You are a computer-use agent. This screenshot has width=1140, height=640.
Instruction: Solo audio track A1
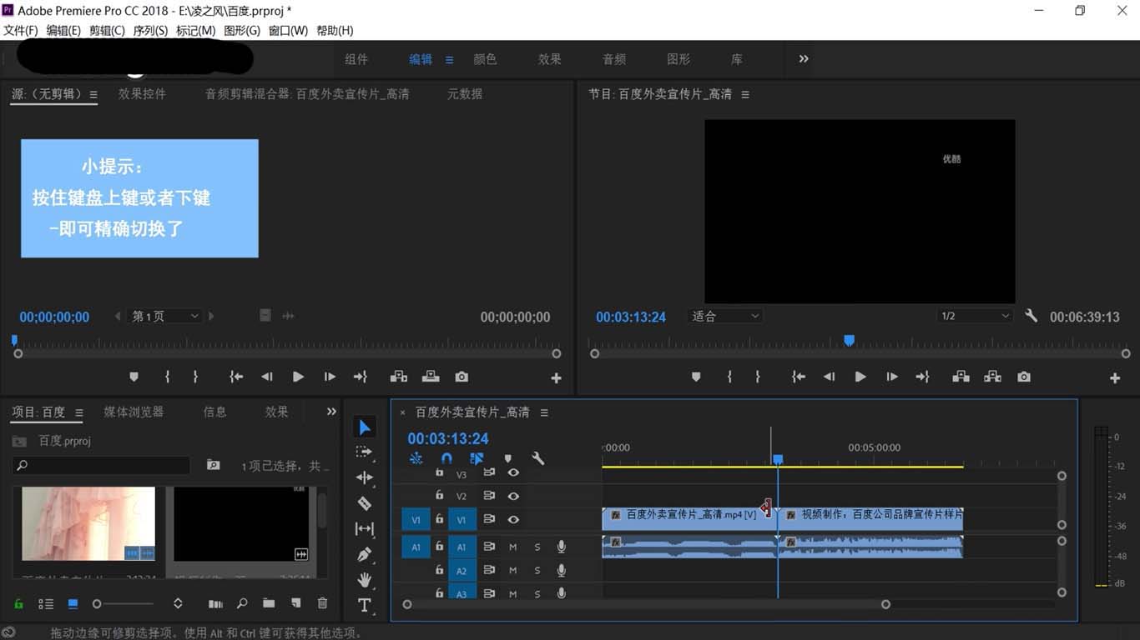tap(537, 547)
